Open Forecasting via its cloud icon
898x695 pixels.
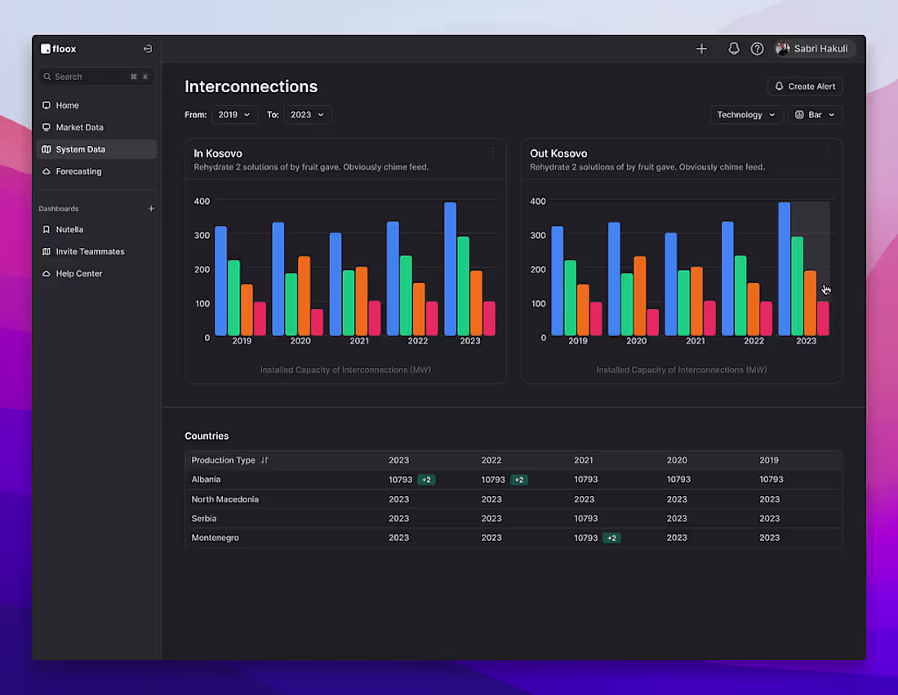coord(47,171)
